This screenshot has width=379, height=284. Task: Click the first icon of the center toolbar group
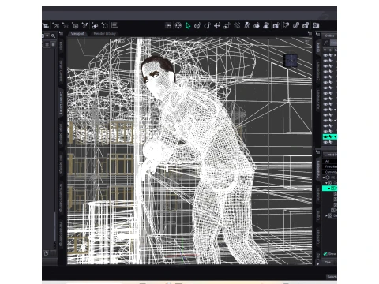tap(168, 25)
